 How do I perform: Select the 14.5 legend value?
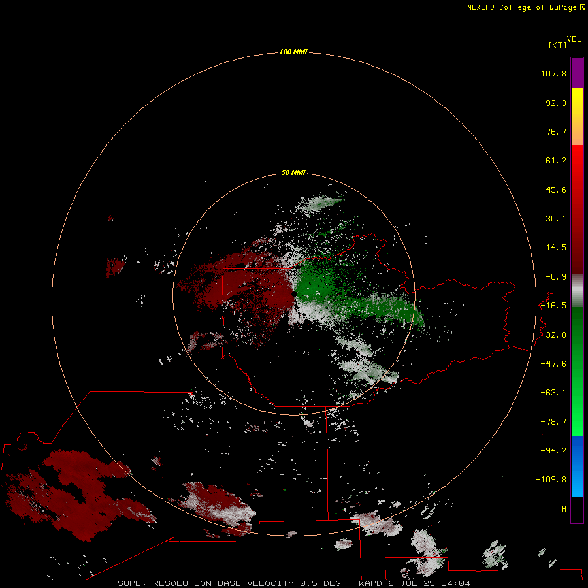point(556,248)
